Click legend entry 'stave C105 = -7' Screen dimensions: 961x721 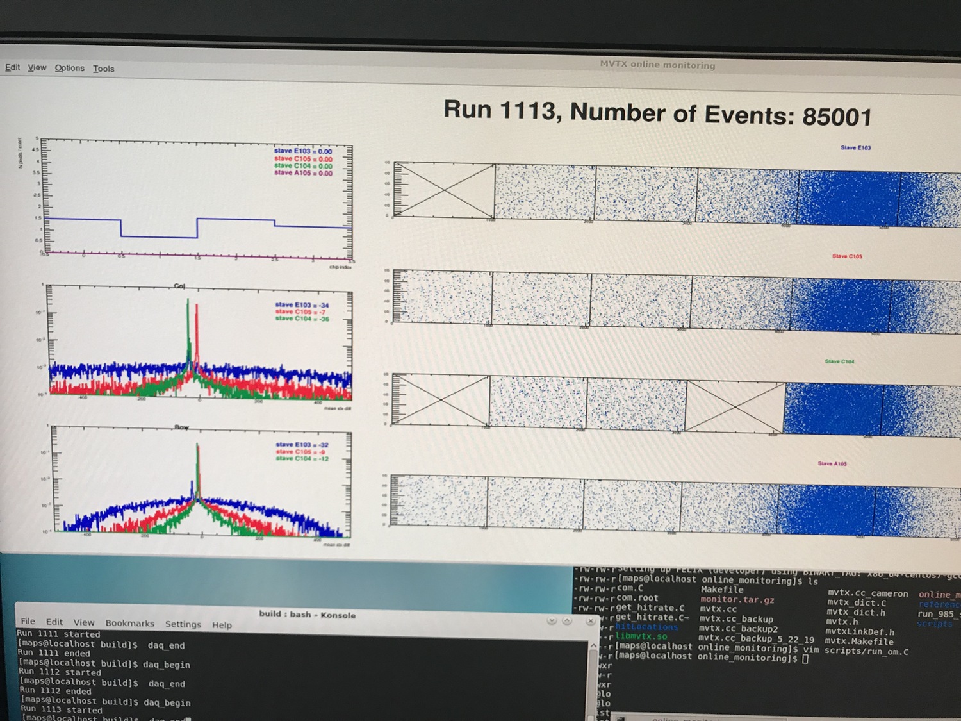[x=300, y=311]
